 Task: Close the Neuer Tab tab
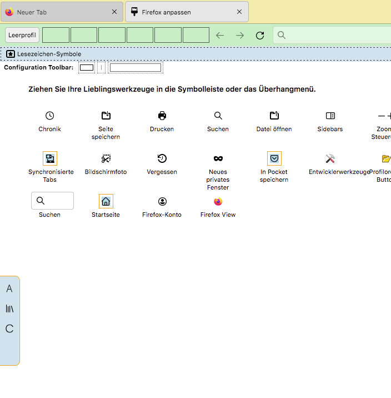coord(114,12)
